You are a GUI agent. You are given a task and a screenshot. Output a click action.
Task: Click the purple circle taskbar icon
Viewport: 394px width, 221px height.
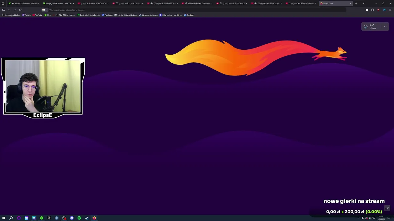tap(19, 218)
